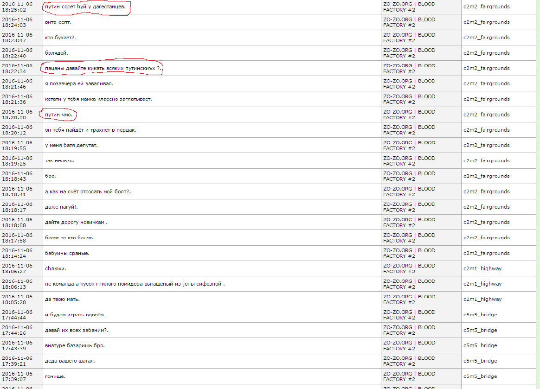
Task: Click the timestamp 2016-11-06 18:22:40
Action: coord(17,53)
